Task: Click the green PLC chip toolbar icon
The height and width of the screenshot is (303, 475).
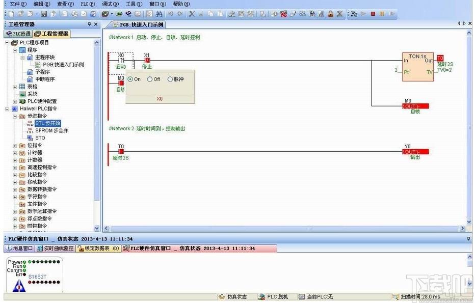Action: tap(119, 14)
